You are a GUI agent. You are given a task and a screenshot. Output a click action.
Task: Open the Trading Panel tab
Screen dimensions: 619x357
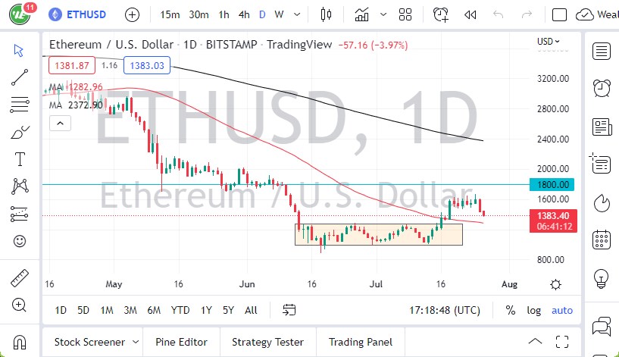pyautogui.click(x=361, y=342)
